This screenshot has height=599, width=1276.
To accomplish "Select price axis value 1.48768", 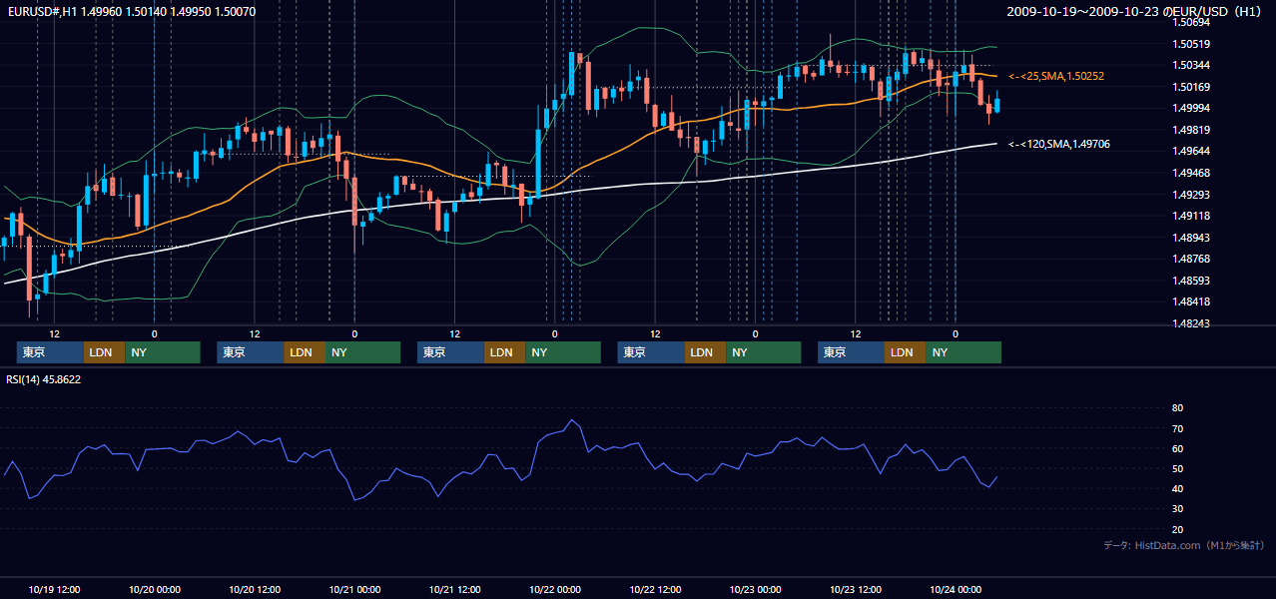I will (x=1192, y=259).
